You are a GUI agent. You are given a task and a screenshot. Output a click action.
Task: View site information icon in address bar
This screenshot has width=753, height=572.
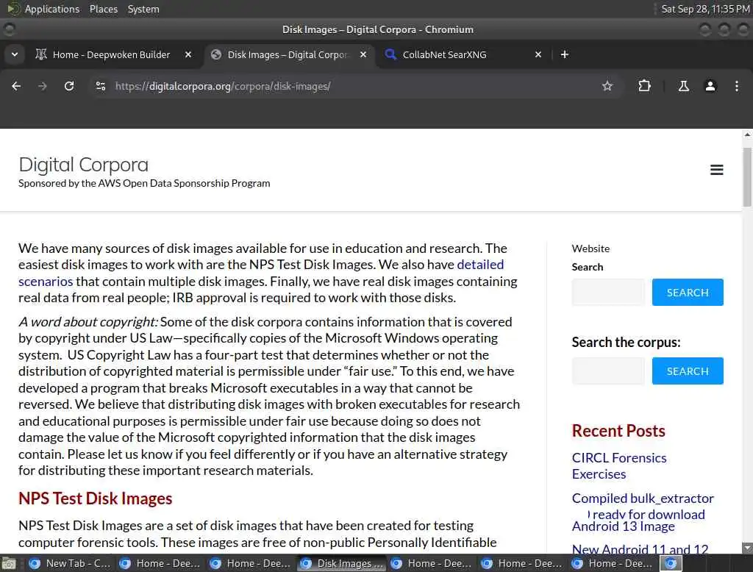pos(100,86)
